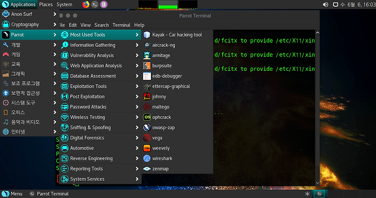Open the 인터넷 category
Viewport: 376px width, 198px height.
[29, 131]
